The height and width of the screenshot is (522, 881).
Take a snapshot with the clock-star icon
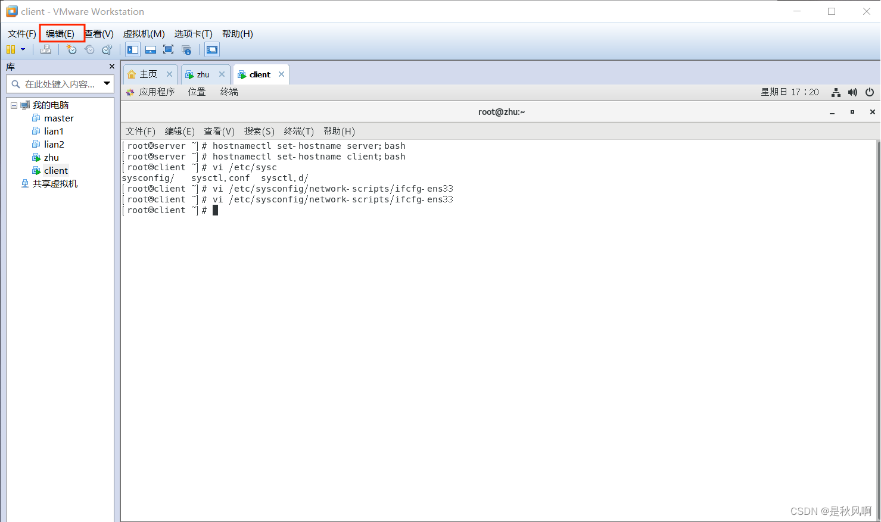coord(71,49)
